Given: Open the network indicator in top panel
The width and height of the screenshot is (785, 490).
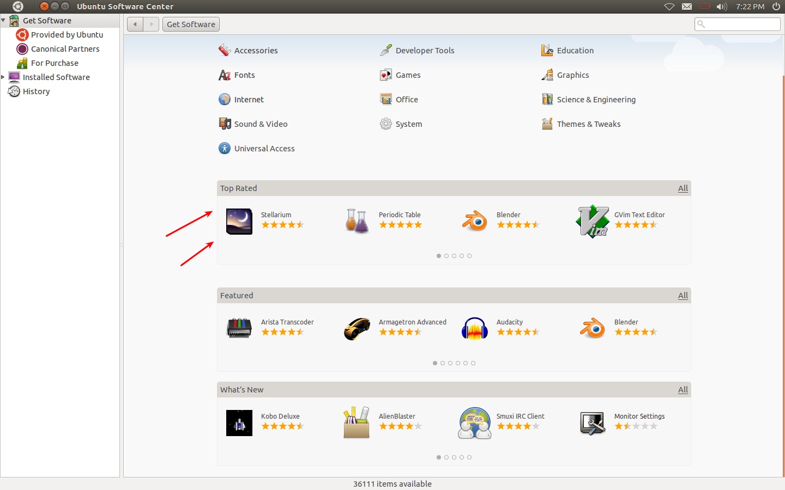Looking at the screenshot, I should pyautogui.click(x=669, y=7).
